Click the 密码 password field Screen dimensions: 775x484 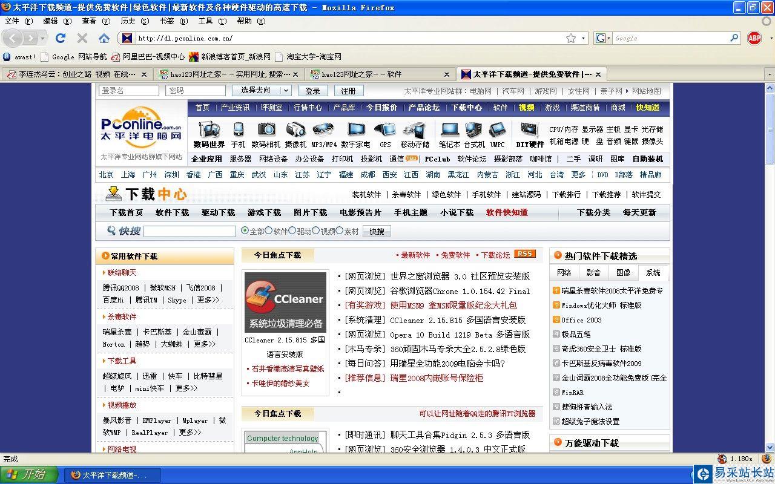click(196, 91)
